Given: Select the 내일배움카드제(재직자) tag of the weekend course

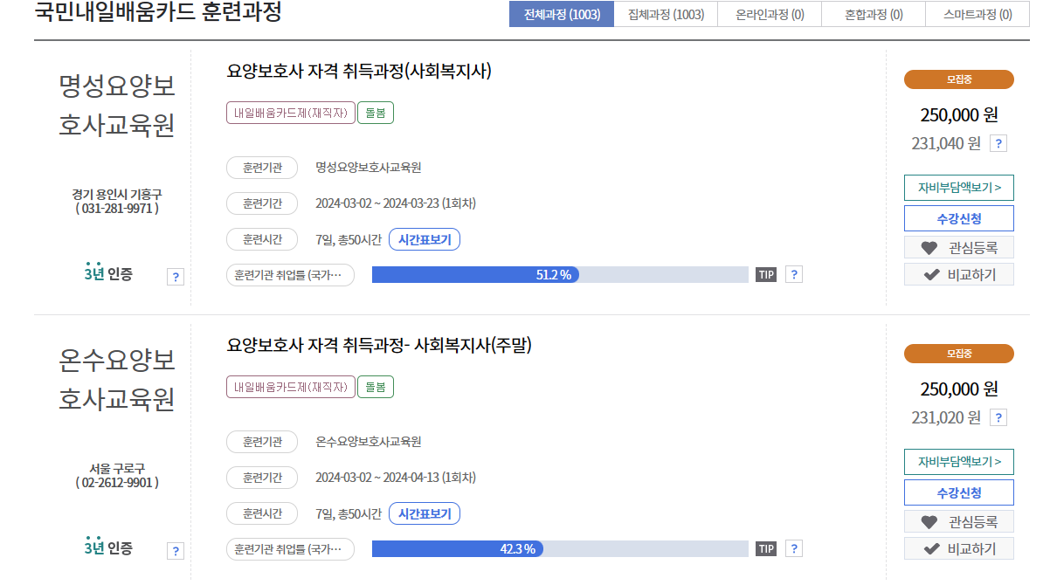Looking at the screenshot, I should [x=290, y=386].
